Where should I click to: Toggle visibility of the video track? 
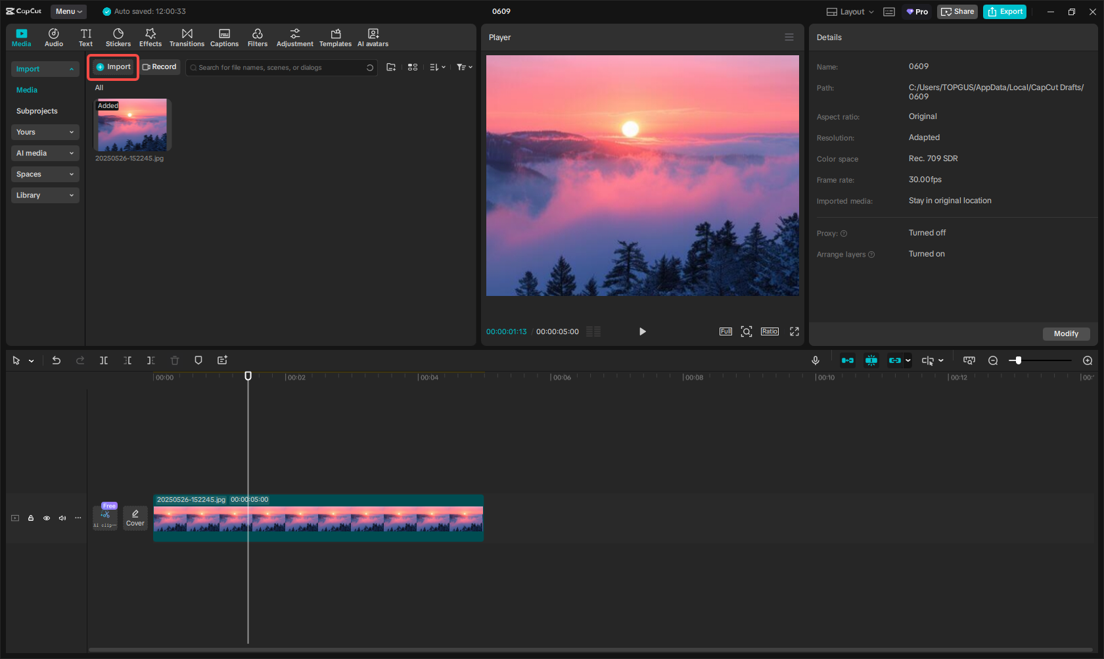47,518
